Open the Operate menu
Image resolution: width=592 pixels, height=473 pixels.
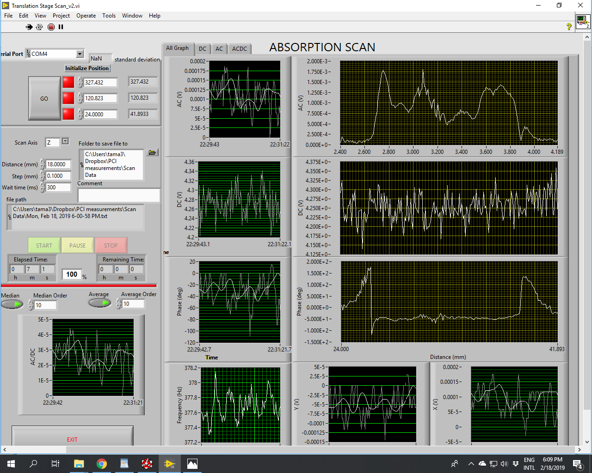(86, 16)
